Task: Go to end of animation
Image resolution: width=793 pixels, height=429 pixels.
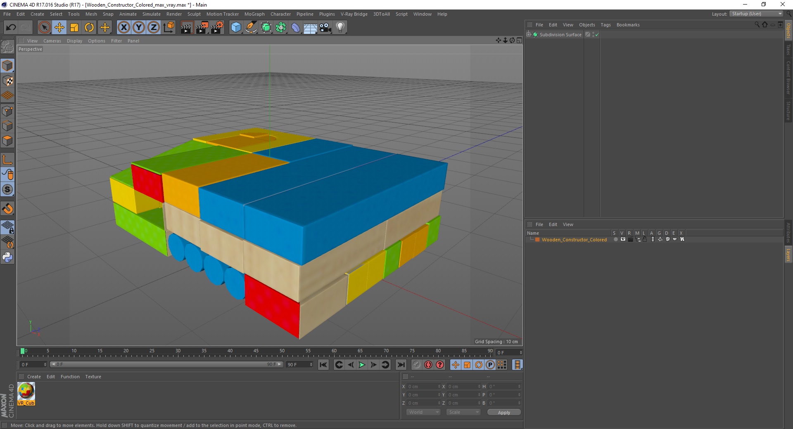Action: click(401, 365)
